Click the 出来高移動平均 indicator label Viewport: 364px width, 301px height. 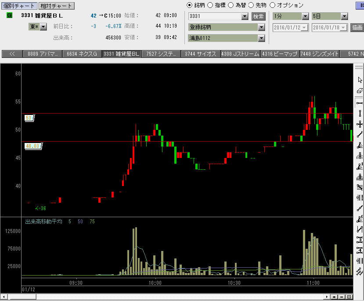(43, 222)
